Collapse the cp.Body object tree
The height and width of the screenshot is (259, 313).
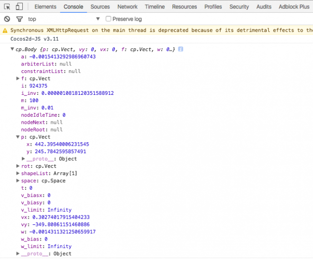[12, 49]
